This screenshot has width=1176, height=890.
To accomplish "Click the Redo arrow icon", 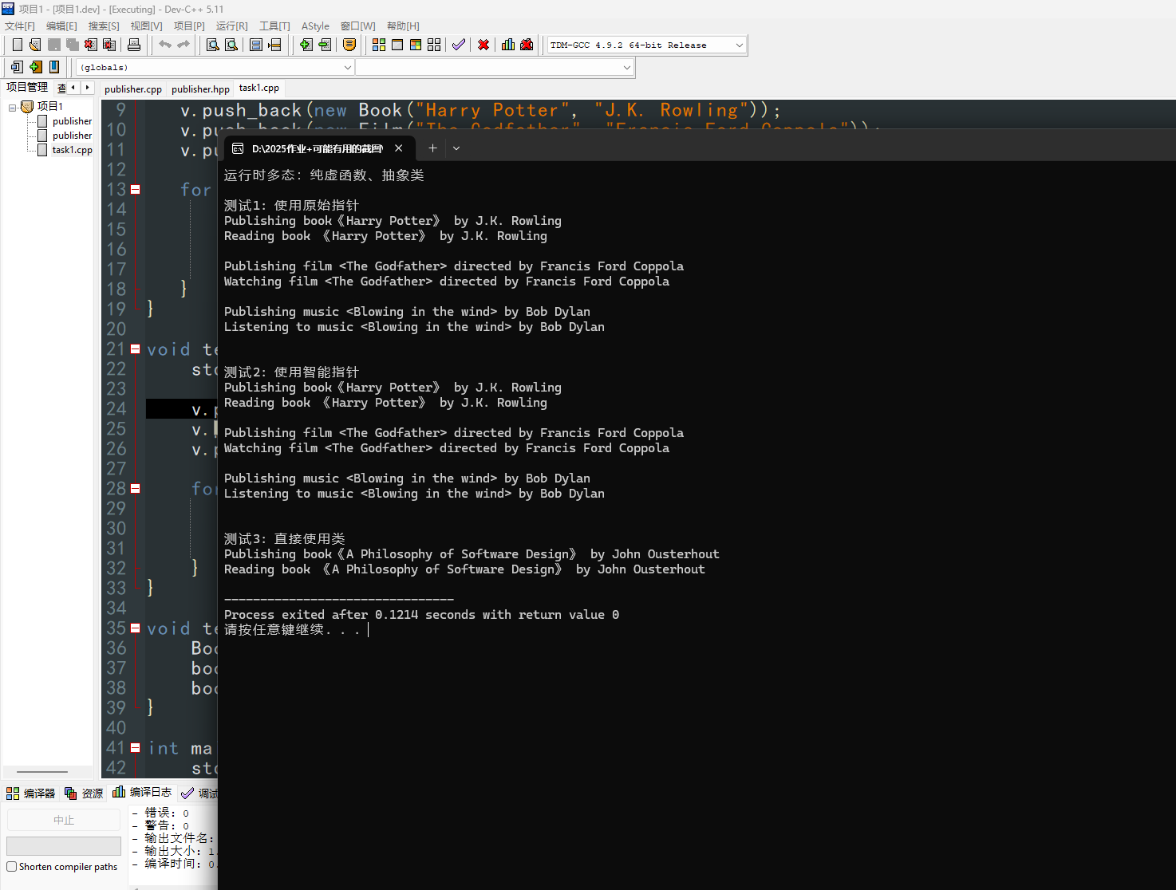I will pos(184,45).
